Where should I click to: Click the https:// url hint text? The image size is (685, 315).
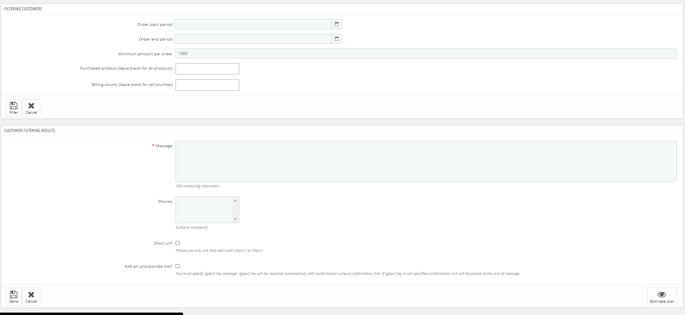point(219,251)
